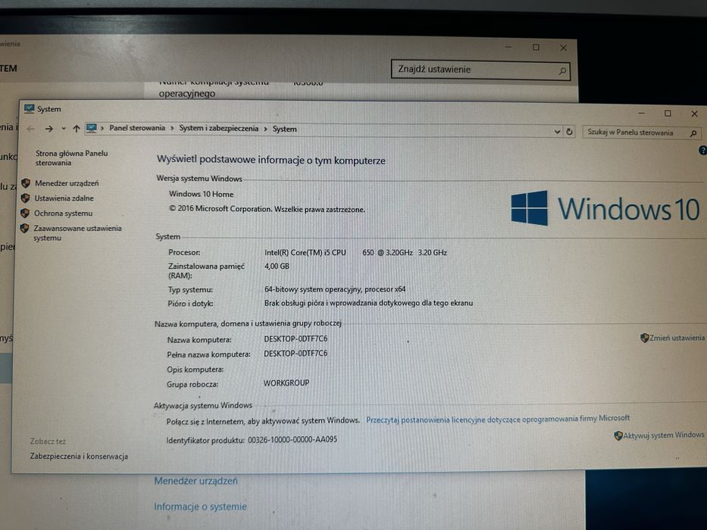
Task: Click the Forward arrow in System window
Action: pyautogui.click(x=48, y=129)
